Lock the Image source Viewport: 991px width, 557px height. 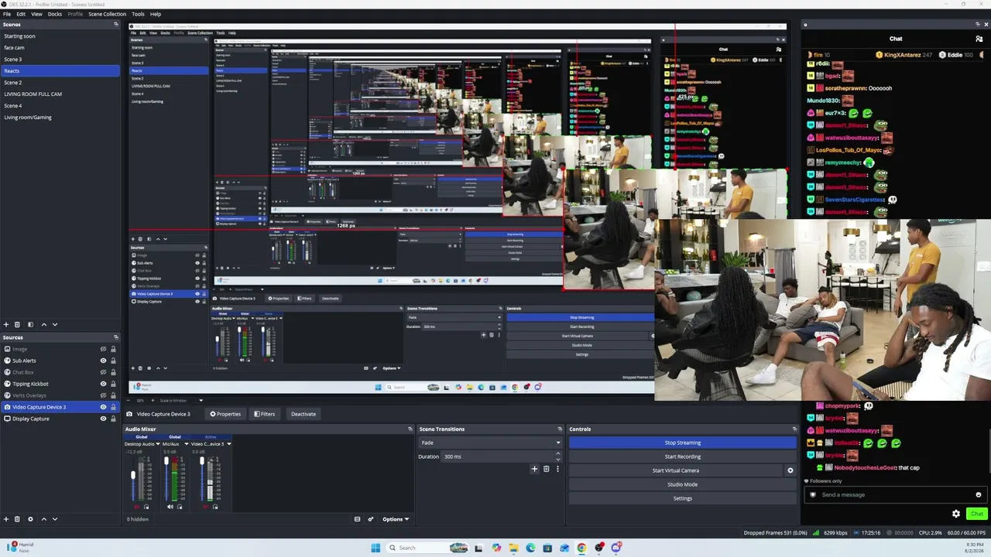click(113, 349)
